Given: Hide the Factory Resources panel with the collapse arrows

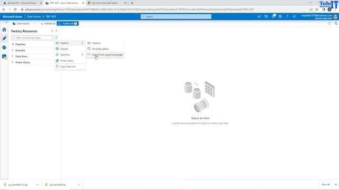Looking at the screenshot, I should point(57,31).
